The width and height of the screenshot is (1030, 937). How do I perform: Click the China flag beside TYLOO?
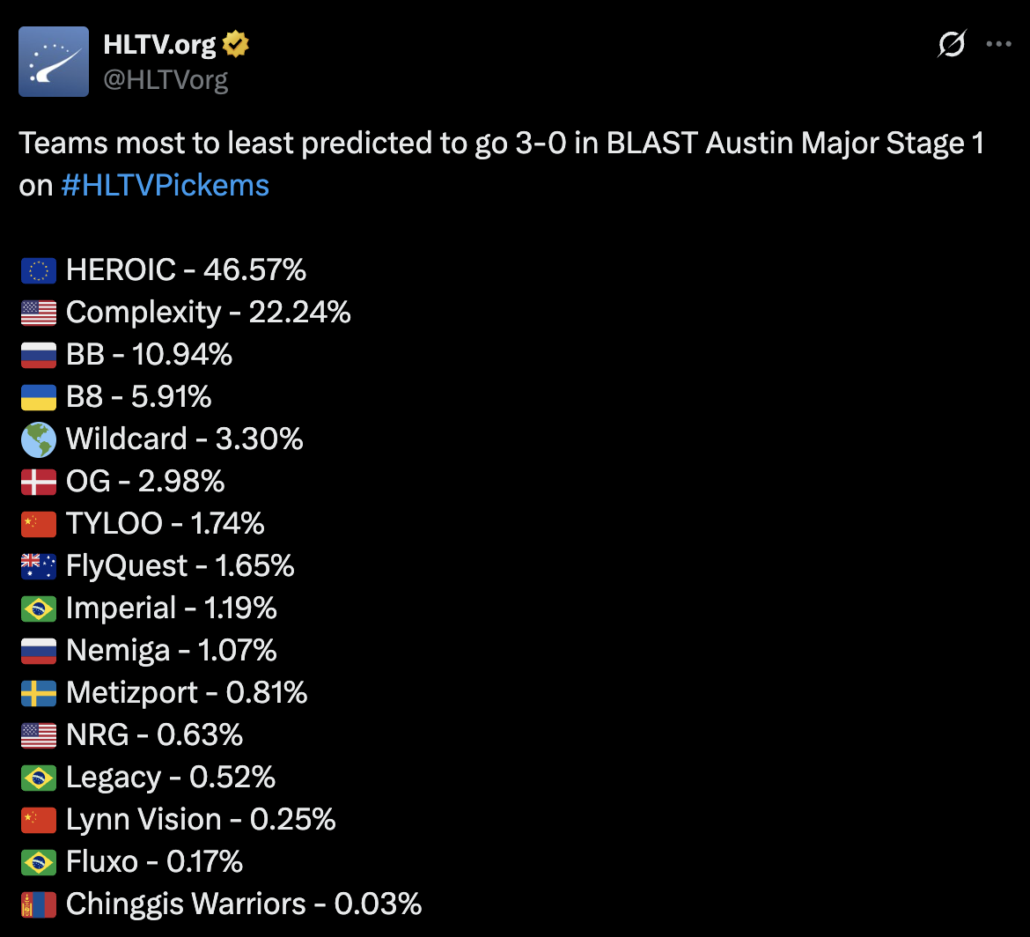39,524
